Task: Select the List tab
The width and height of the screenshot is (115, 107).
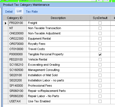Action: coord(19,11)
